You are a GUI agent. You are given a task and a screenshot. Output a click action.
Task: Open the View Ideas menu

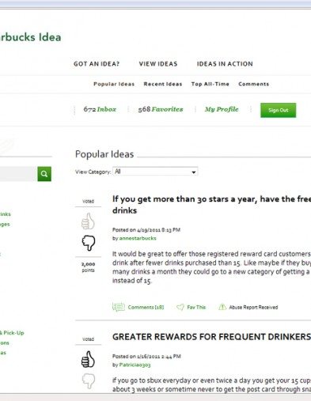(x=158, y=64)
